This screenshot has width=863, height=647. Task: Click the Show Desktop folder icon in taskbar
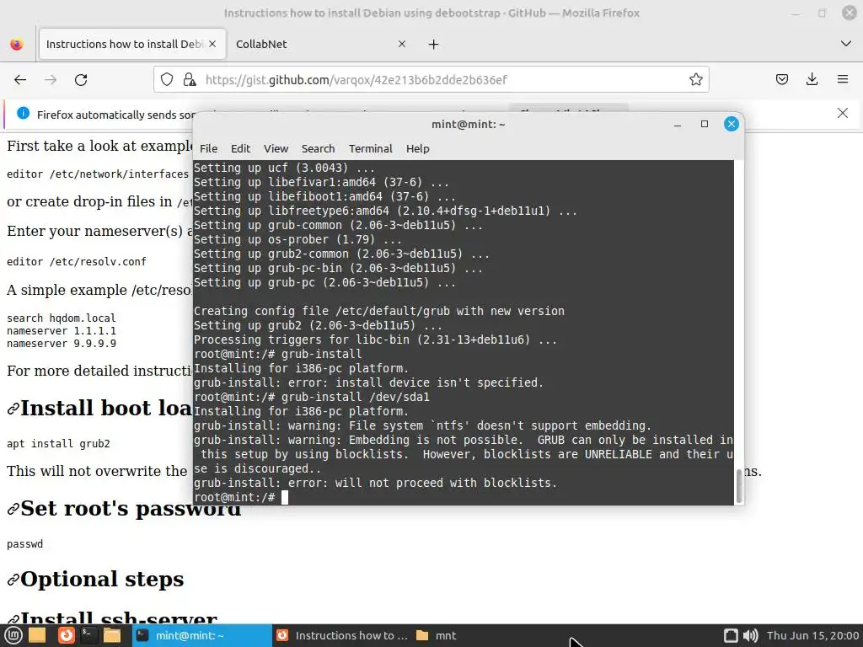click(x=37, y=635)
